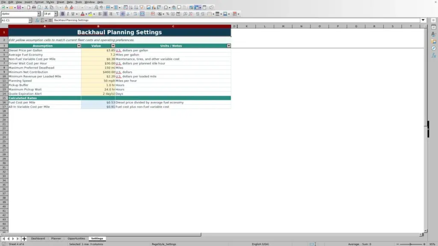Click the Sum sigma button in formula bar
438x246 pixels.
pos(42,20)
